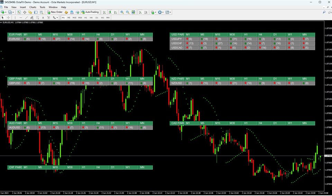Screen dimensions: 332x196
Task: Click the EURUSD M5 cell in dashboard
Action: tap(44, 39)
